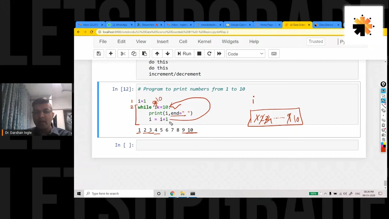The width and height of the screenshot is (389, 219).
Task: Restart kernel and re-run all with fast-forward icon
Action: 219,54
